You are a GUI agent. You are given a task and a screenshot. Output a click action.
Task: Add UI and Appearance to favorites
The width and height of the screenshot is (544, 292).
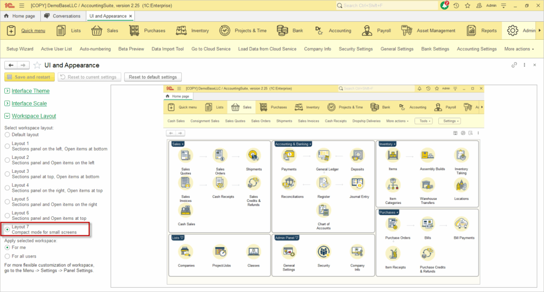click(x=37, y=65)
